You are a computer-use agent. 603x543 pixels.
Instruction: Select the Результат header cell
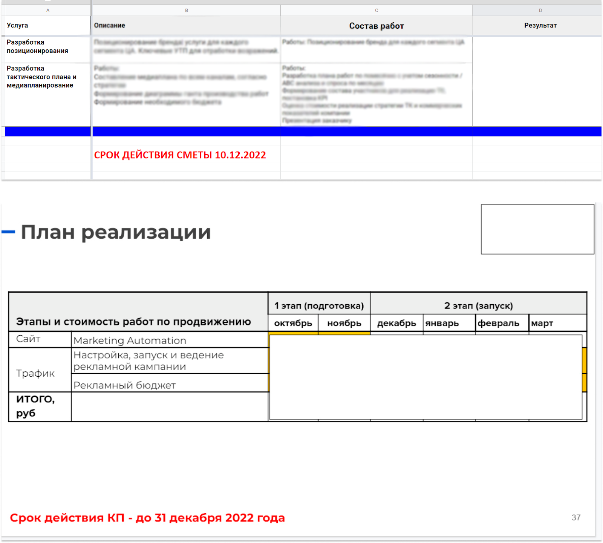(x=540, y=26)
